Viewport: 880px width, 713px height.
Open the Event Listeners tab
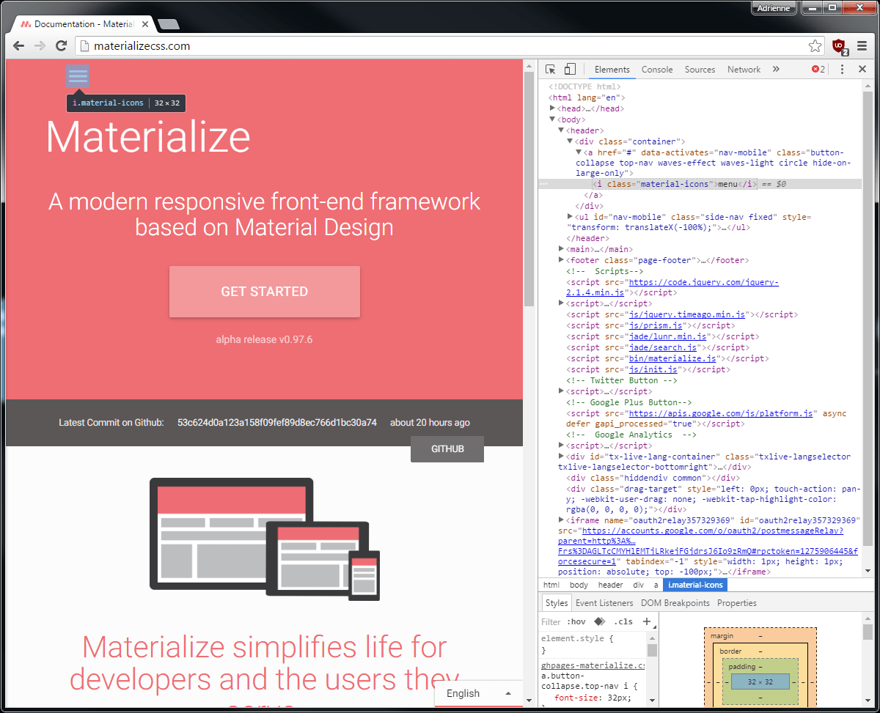point(604,602)
